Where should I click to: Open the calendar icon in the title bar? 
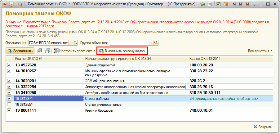[x=226, y=4]
